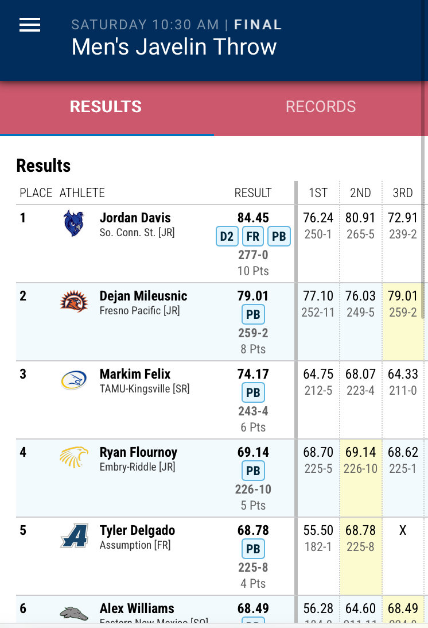Tap the Southern Connecticut State owl logo
Image resolution: width=428 pixels, height=628 pixels.
pos(74,224)
